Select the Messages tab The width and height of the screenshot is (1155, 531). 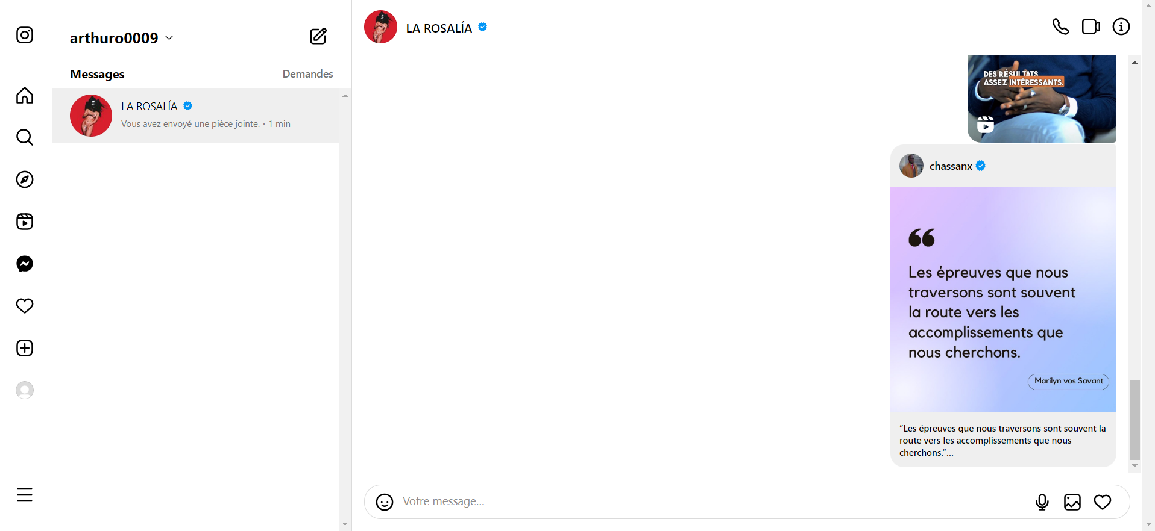click(97, 74)
